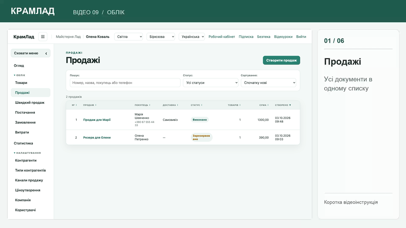The image size is (406, 228).
Task: Open the Безпека link
Action: point(263,37)
